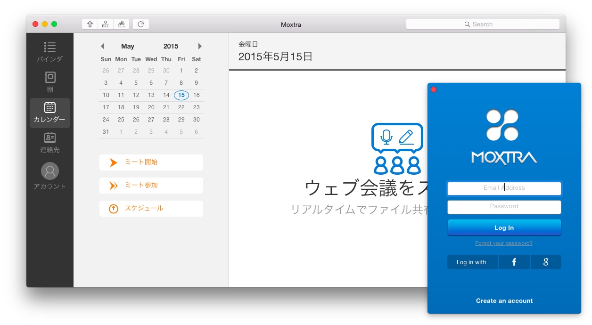Image resolution: width=592 pixels, height=325 pixels.
Task: Select May 16 in the calendar
Action: (197, 95)
